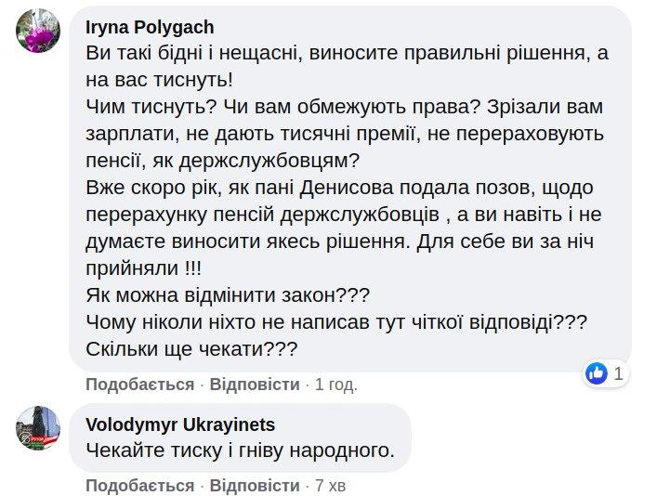Click the '7 хв' comment timestamp
Image resolution: width=670 pixels, height=496 pixels.
click(331, 486)
